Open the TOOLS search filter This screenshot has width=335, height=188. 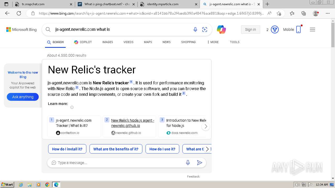[x=235, y=42]
